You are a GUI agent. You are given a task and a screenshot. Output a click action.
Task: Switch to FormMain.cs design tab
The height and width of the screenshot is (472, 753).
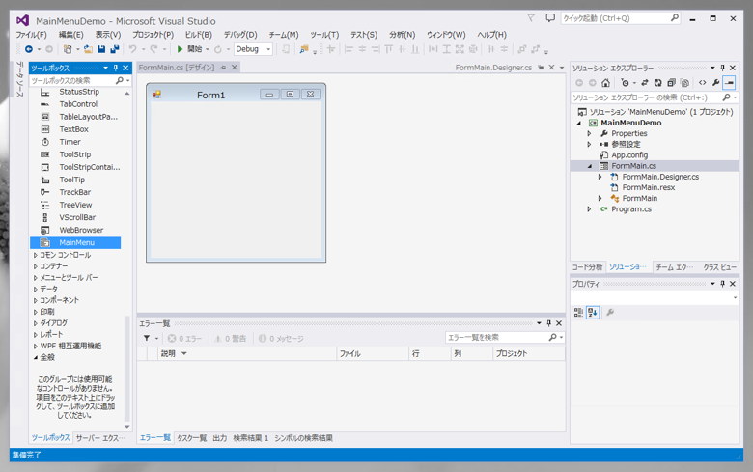[x=177, y=68]
